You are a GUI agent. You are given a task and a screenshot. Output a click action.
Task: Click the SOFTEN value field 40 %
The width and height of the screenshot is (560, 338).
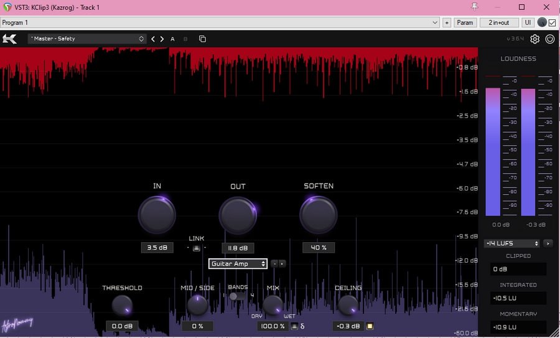319,248
